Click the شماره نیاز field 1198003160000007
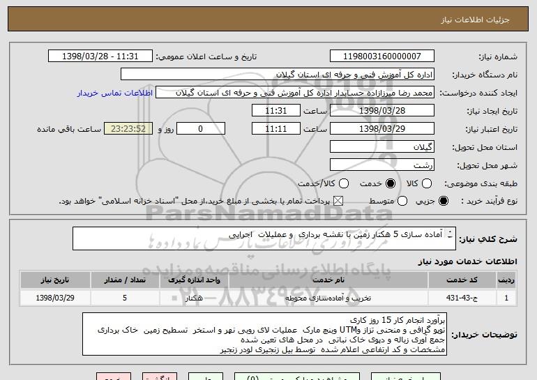 tap(382, 56)
